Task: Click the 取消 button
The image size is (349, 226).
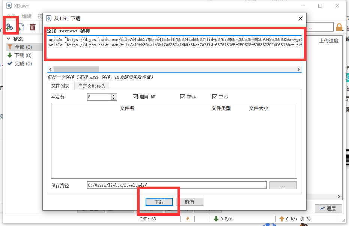Action: (x=190, y=202)
